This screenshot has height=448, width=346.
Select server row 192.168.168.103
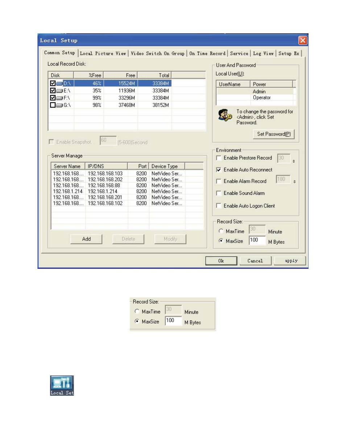(127, 174)
